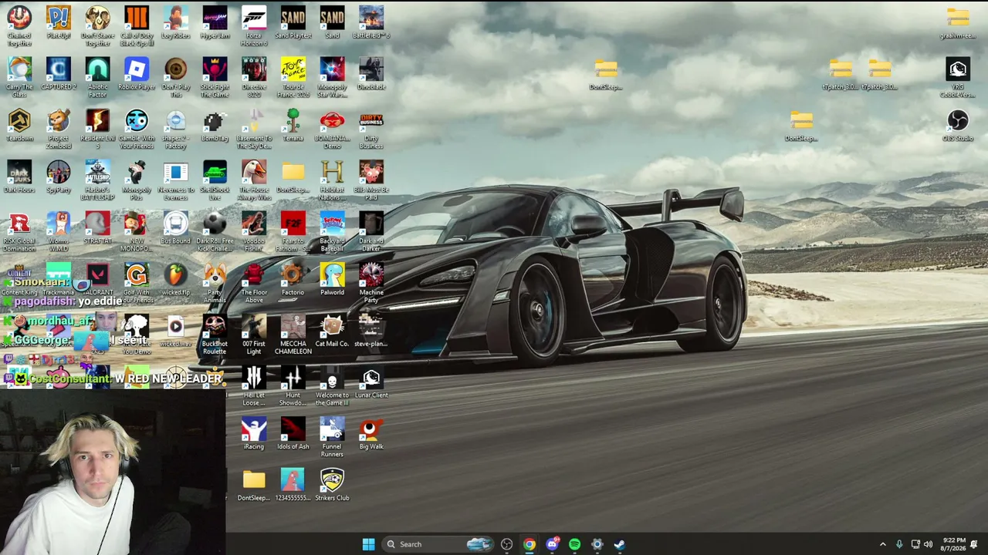Select the Dark Hours icon
This screenshot has height=555, width=988.
tap(19, 177)
